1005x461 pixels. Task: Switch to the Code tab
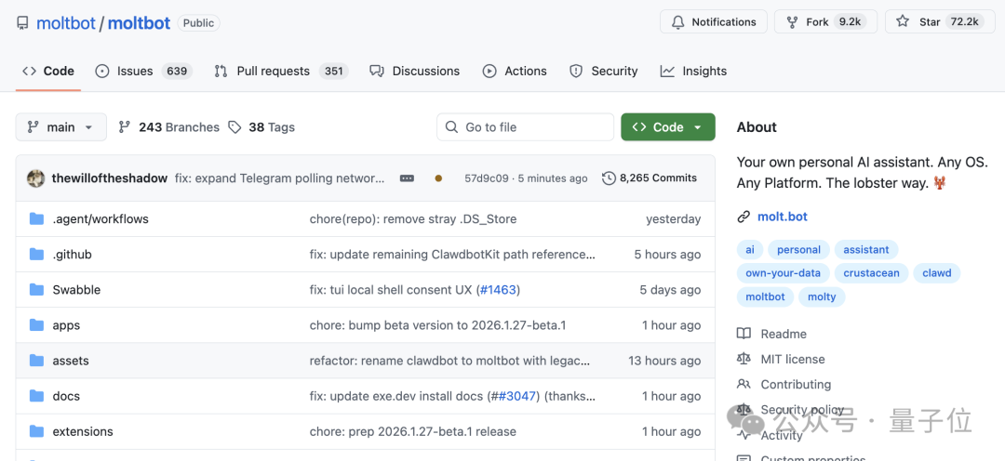48,71
